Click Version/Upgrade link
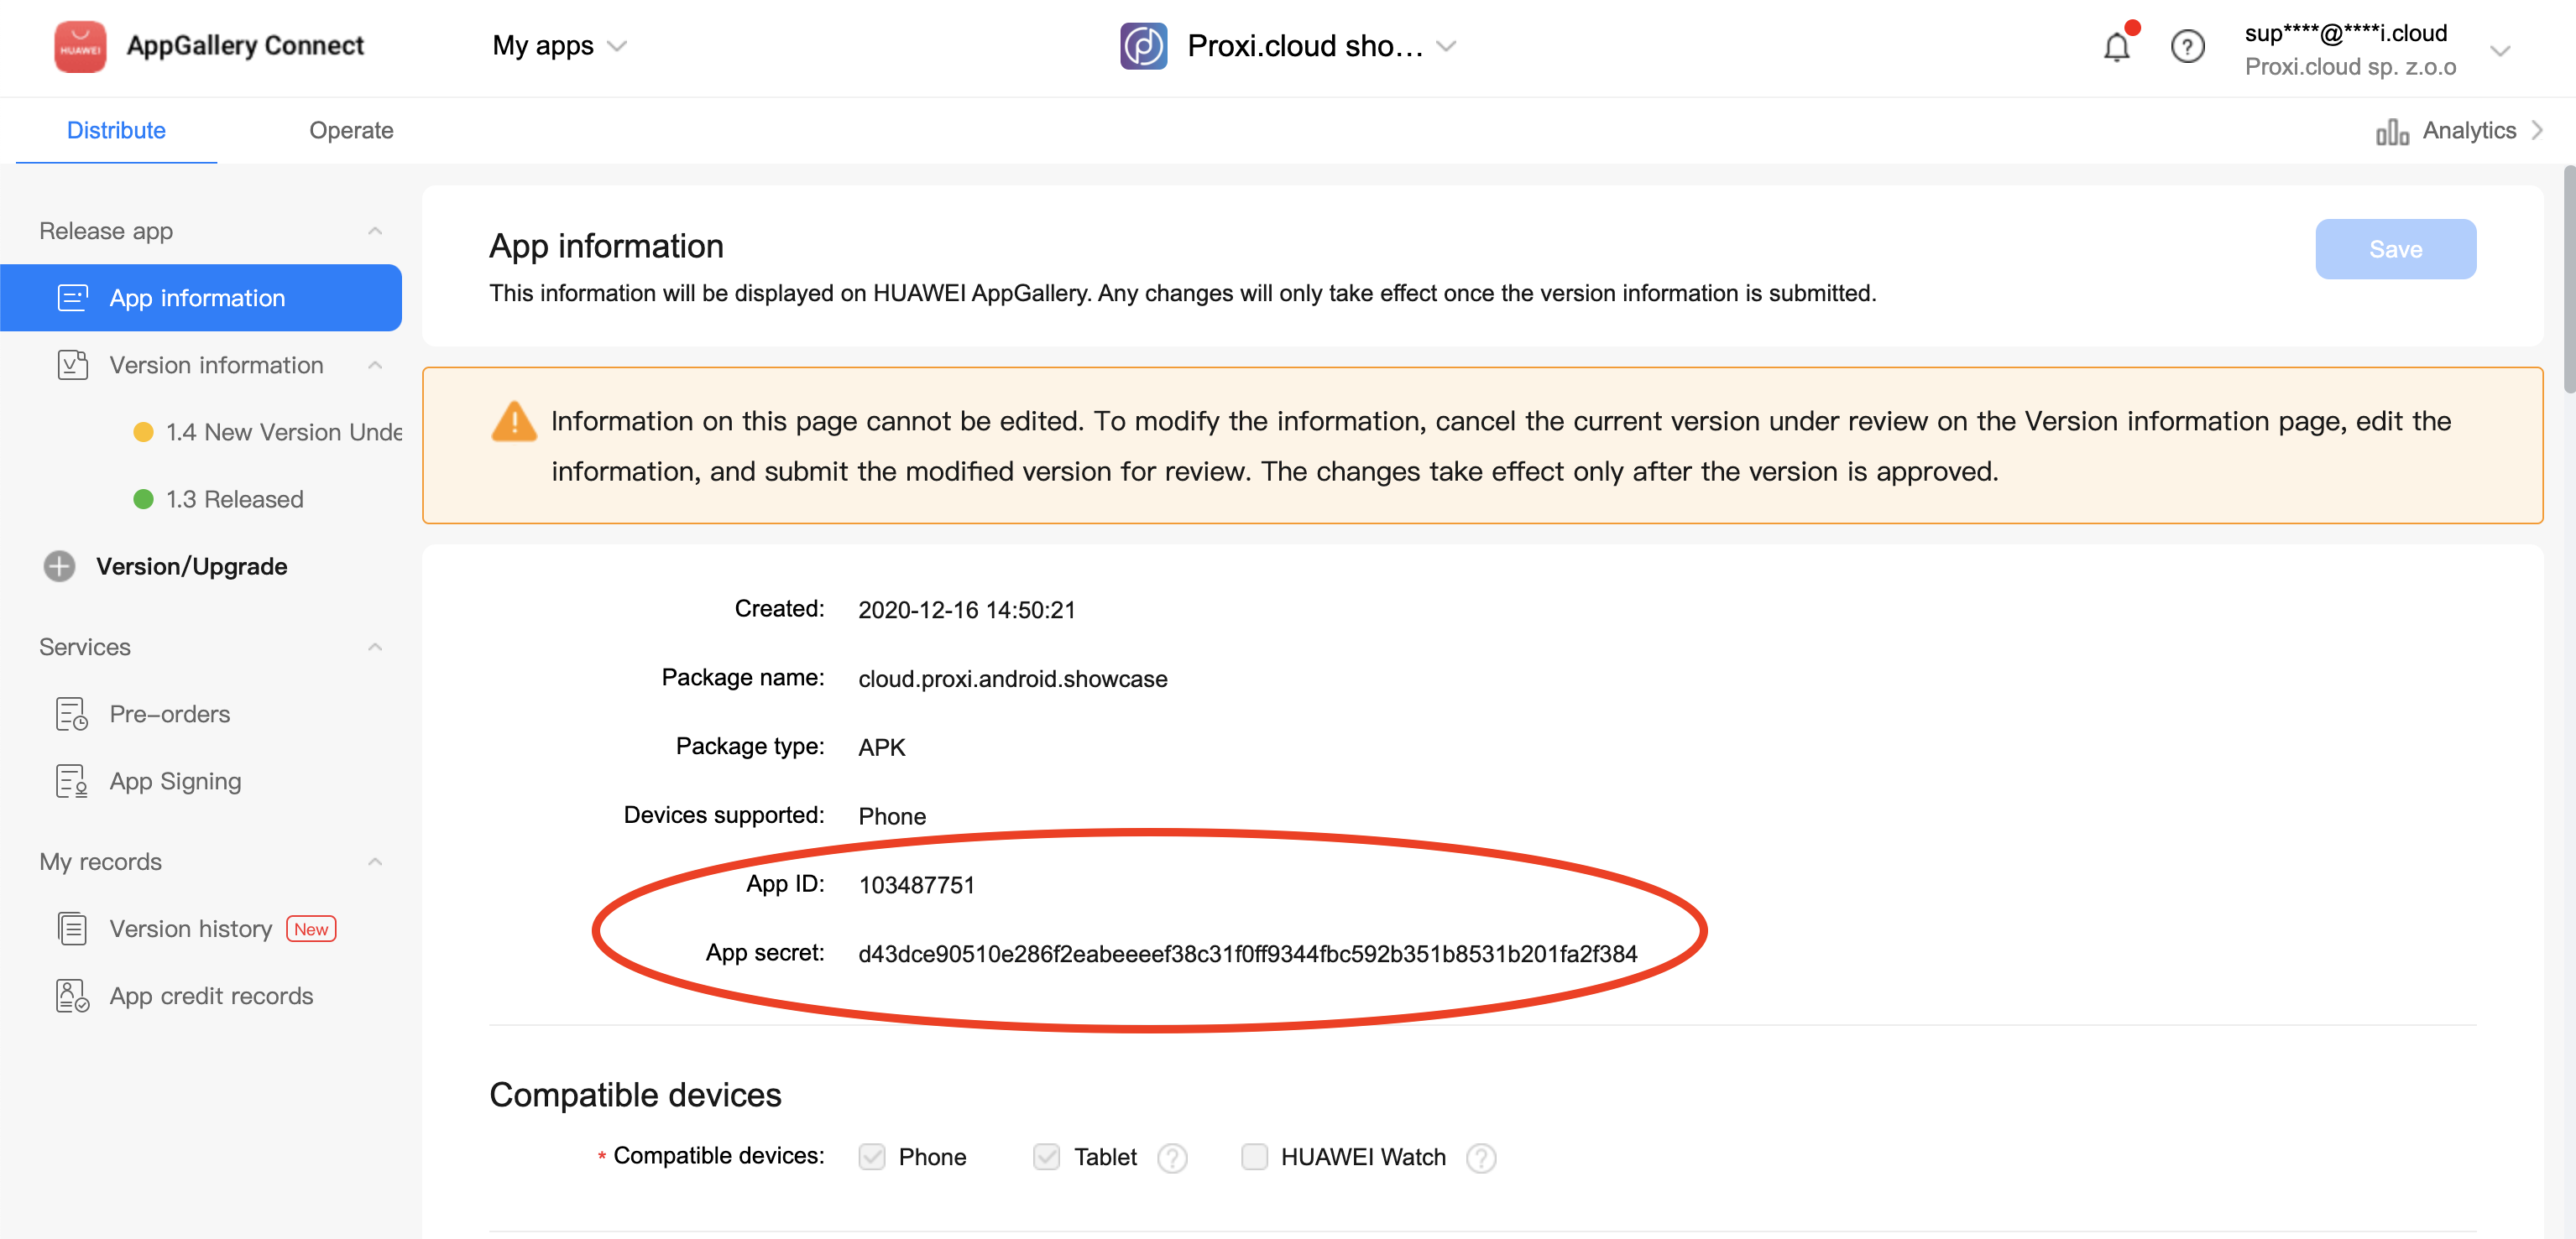This screenshot has height=1239, width=2576. click(192, 566)
